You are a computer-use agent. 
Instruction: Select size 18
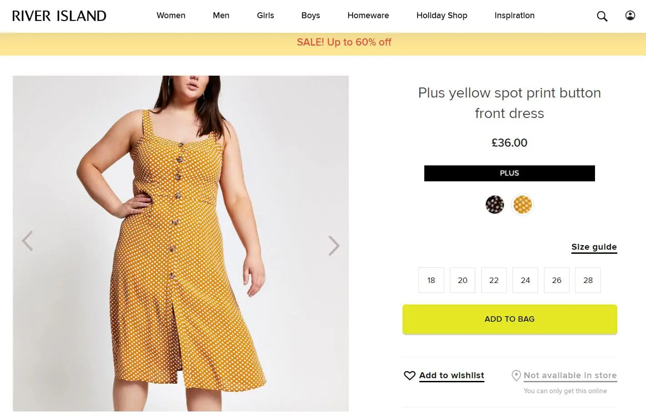coord(431,280)
